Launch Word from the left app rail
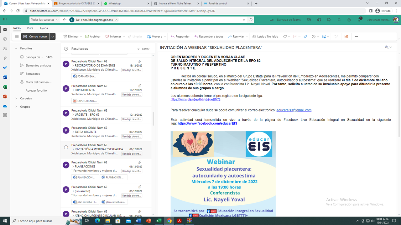Screen dimensions: 401x225 pos(5,77)
